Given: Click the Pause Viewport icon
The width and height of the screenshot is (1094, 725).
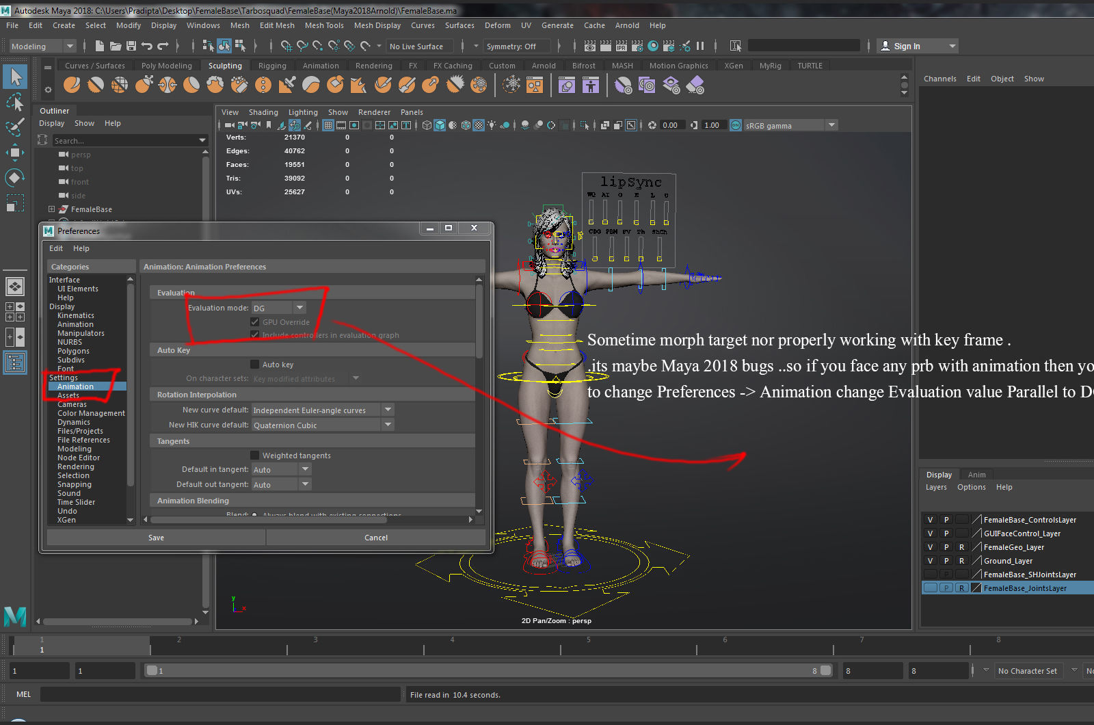Looking at the screenshot, I should tap(700, 46).
